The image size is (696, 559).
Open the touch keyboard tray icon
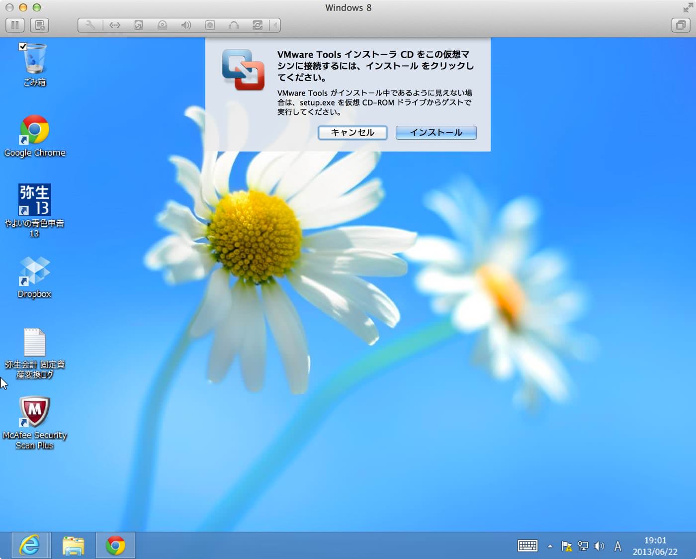point(527,546)
